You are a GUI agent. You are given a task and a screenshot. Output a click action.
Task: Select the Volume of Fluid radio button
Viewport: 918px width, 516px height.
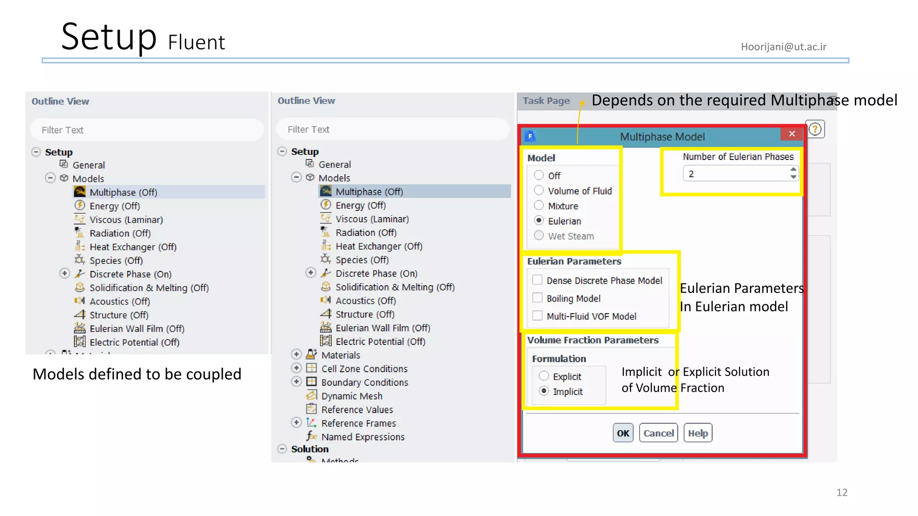click(539, 190)
